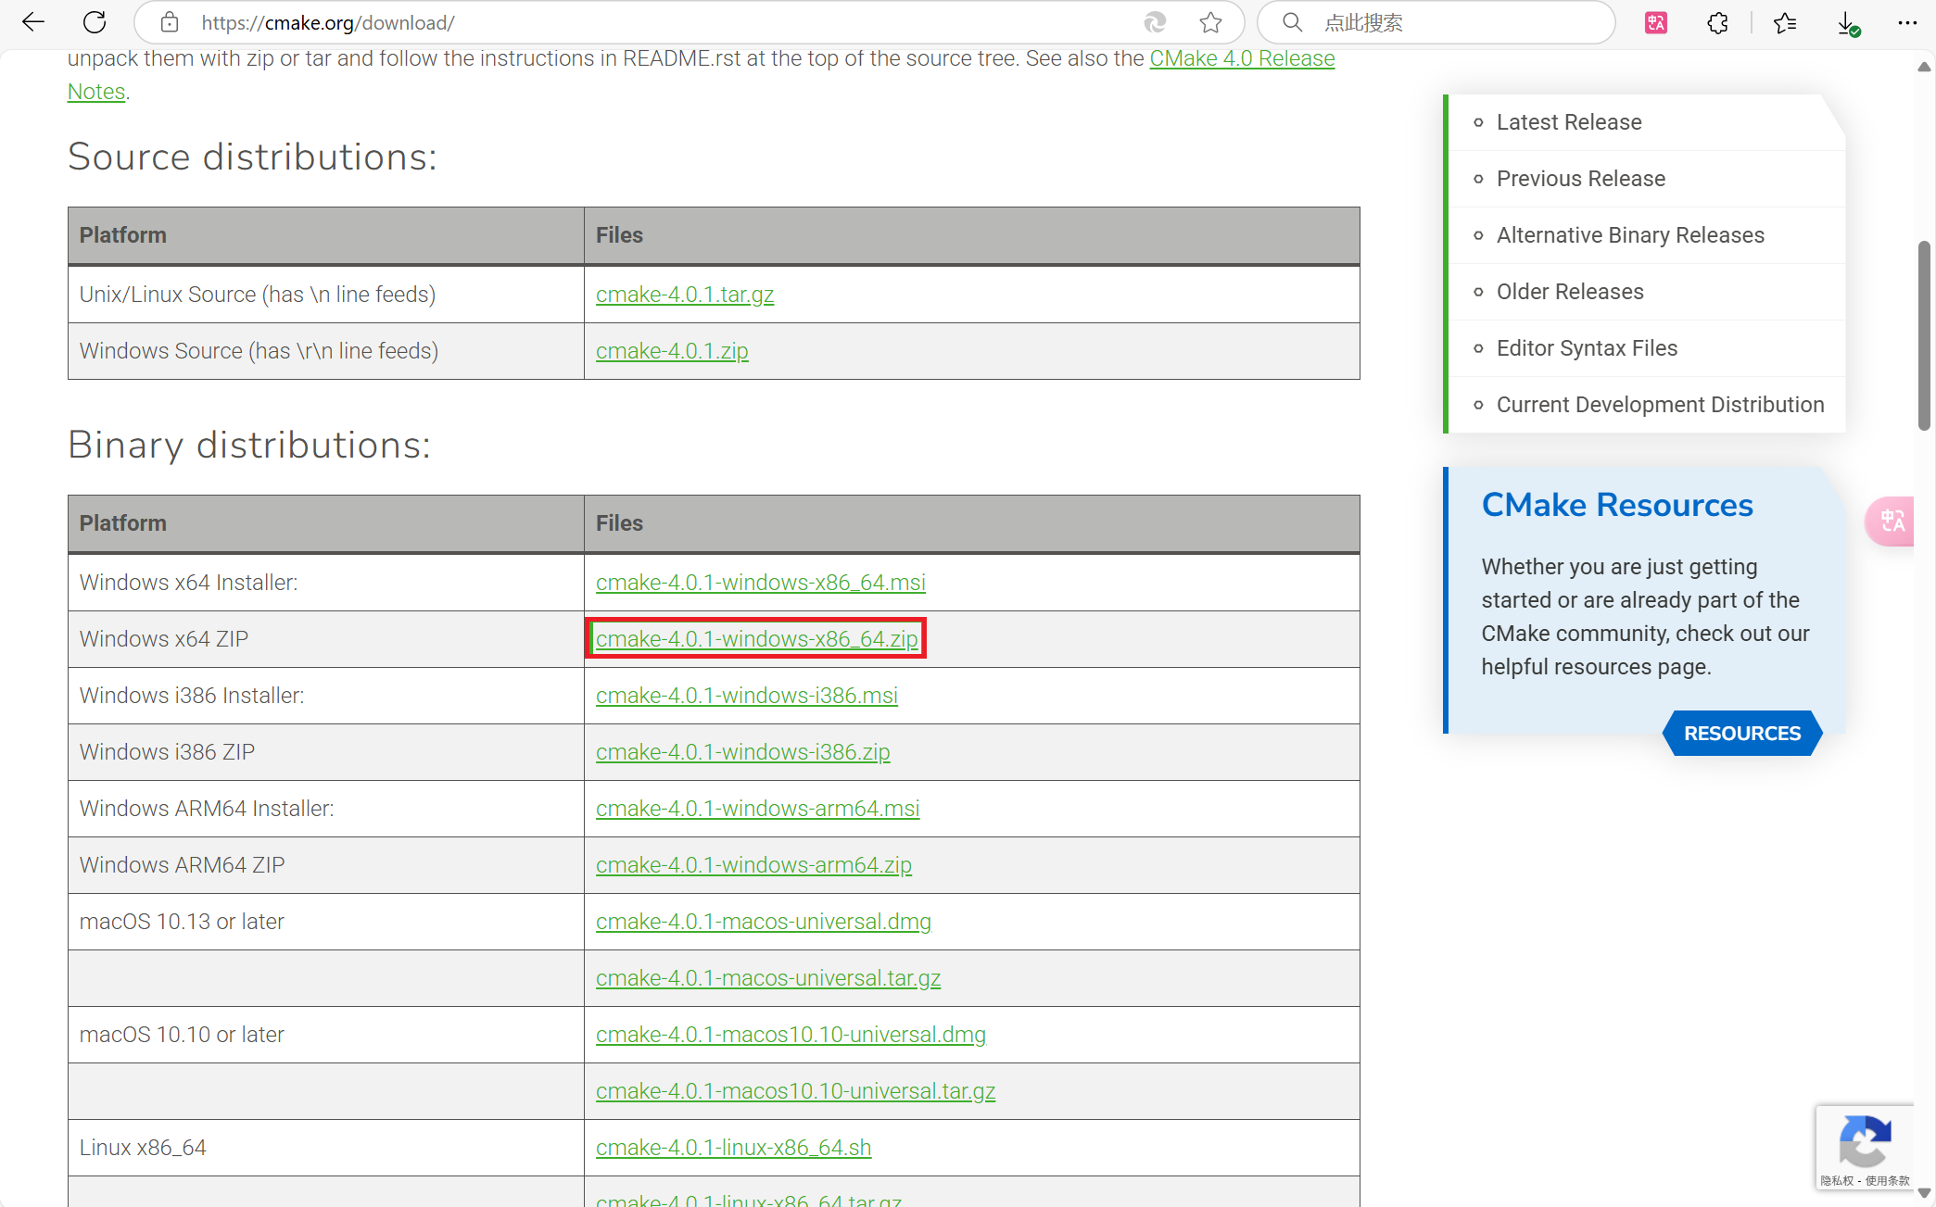1936x1207 pixels.
Task: Bookmark page with the star icon
Action: [x=1210, y=22]
